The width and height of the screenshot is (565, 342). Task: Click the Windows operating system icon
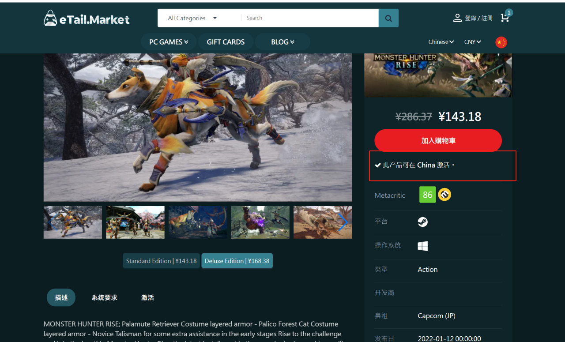(x=423, y=246)
